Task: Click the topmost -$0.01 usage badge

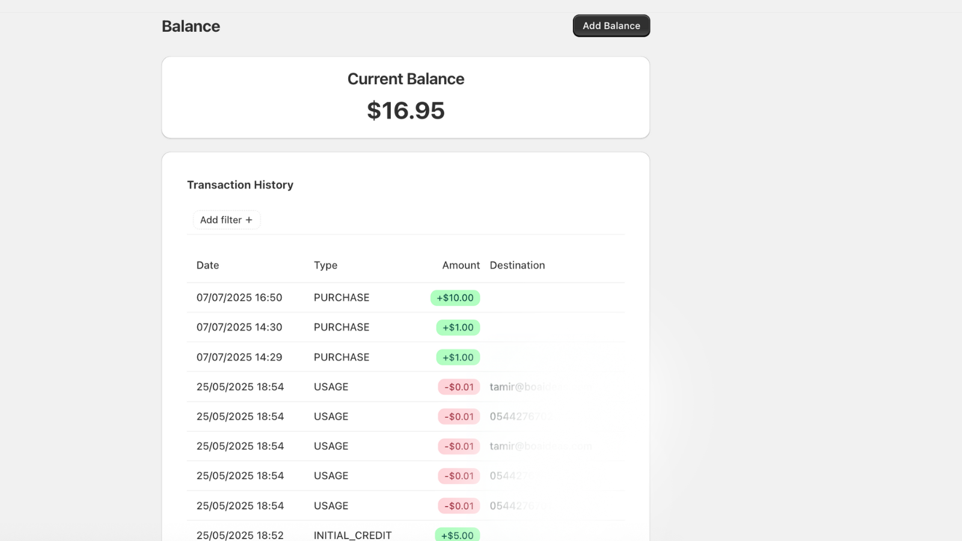Action: click(459, 387)
